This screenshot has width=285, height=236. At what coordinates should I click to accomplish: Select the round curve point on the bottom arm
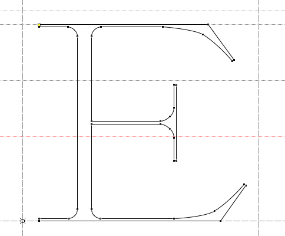(x=214, y=211)
